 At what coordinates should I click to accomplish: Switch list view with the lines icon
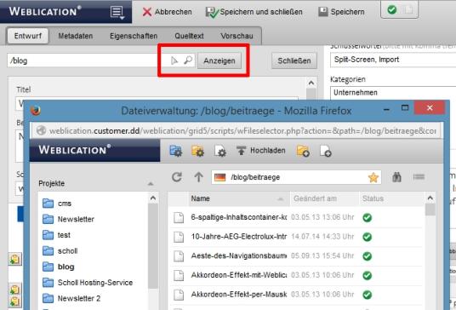pos(419,176)
